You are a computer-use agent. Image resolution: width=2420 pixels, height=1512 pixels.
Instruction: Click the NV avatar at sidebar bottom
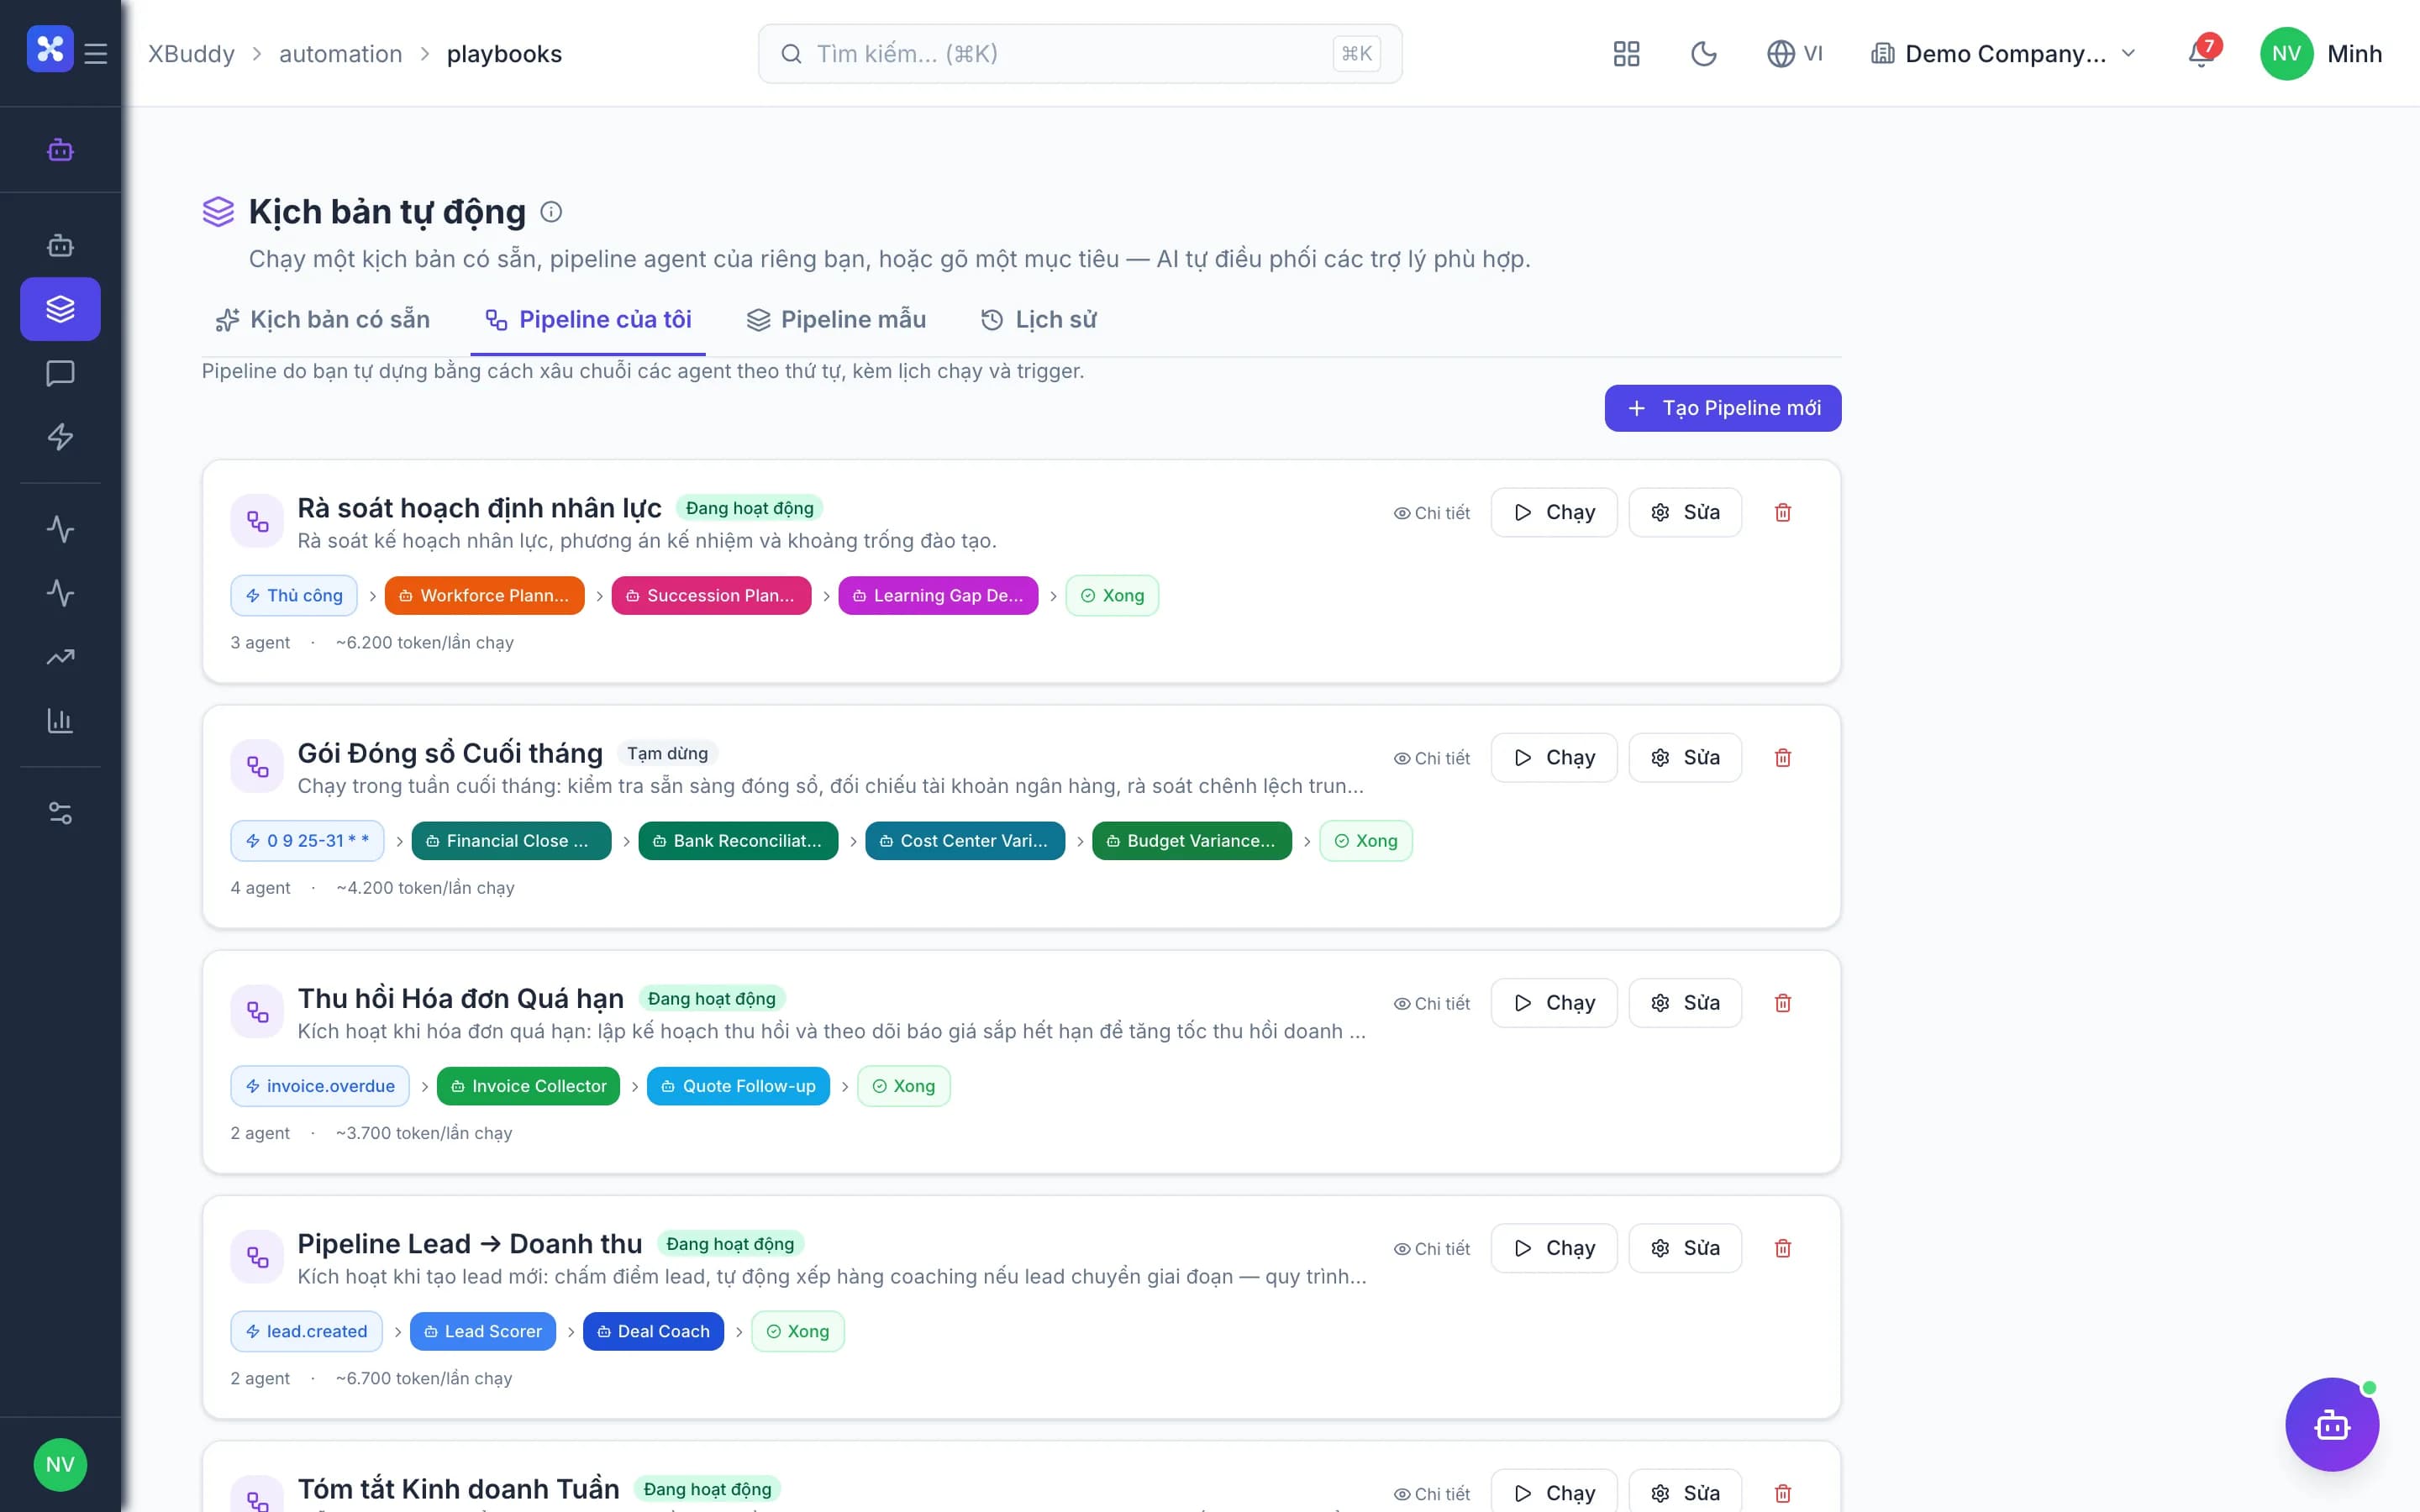tap(60, 1465)
